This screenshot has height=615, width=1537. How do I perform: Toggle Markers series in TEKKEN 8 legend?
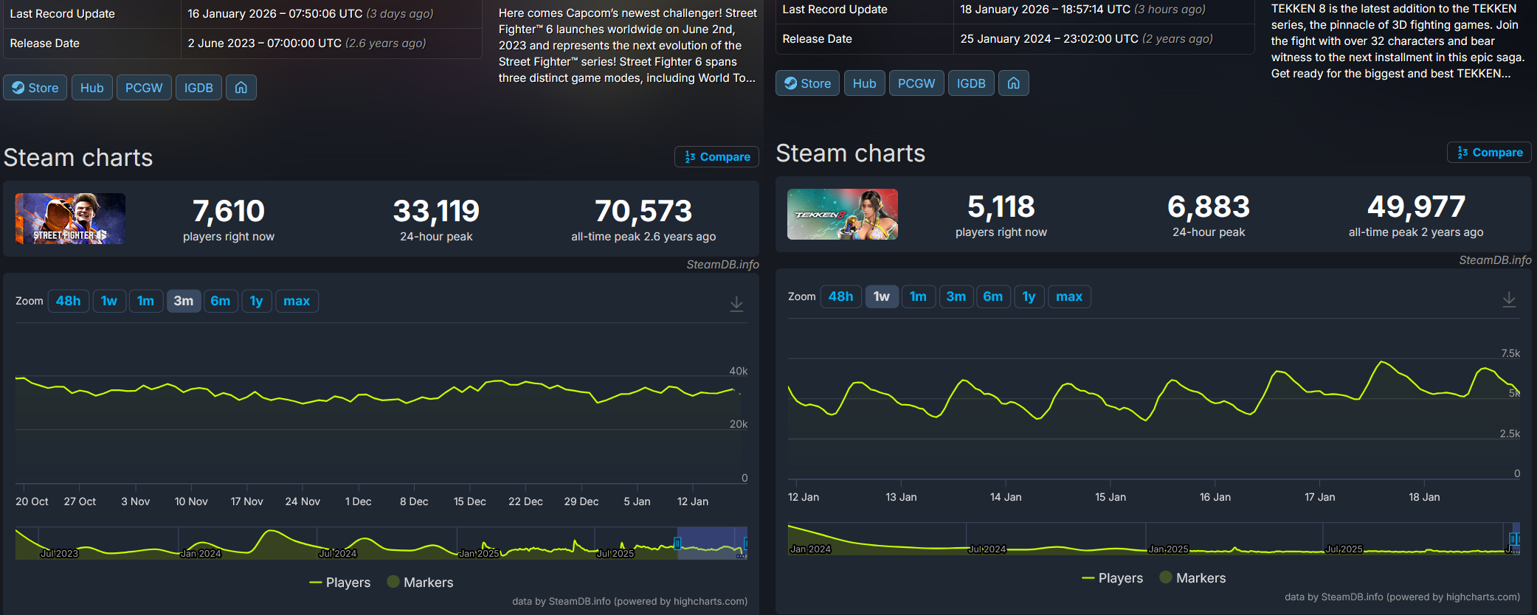[x=1192, y=578]
